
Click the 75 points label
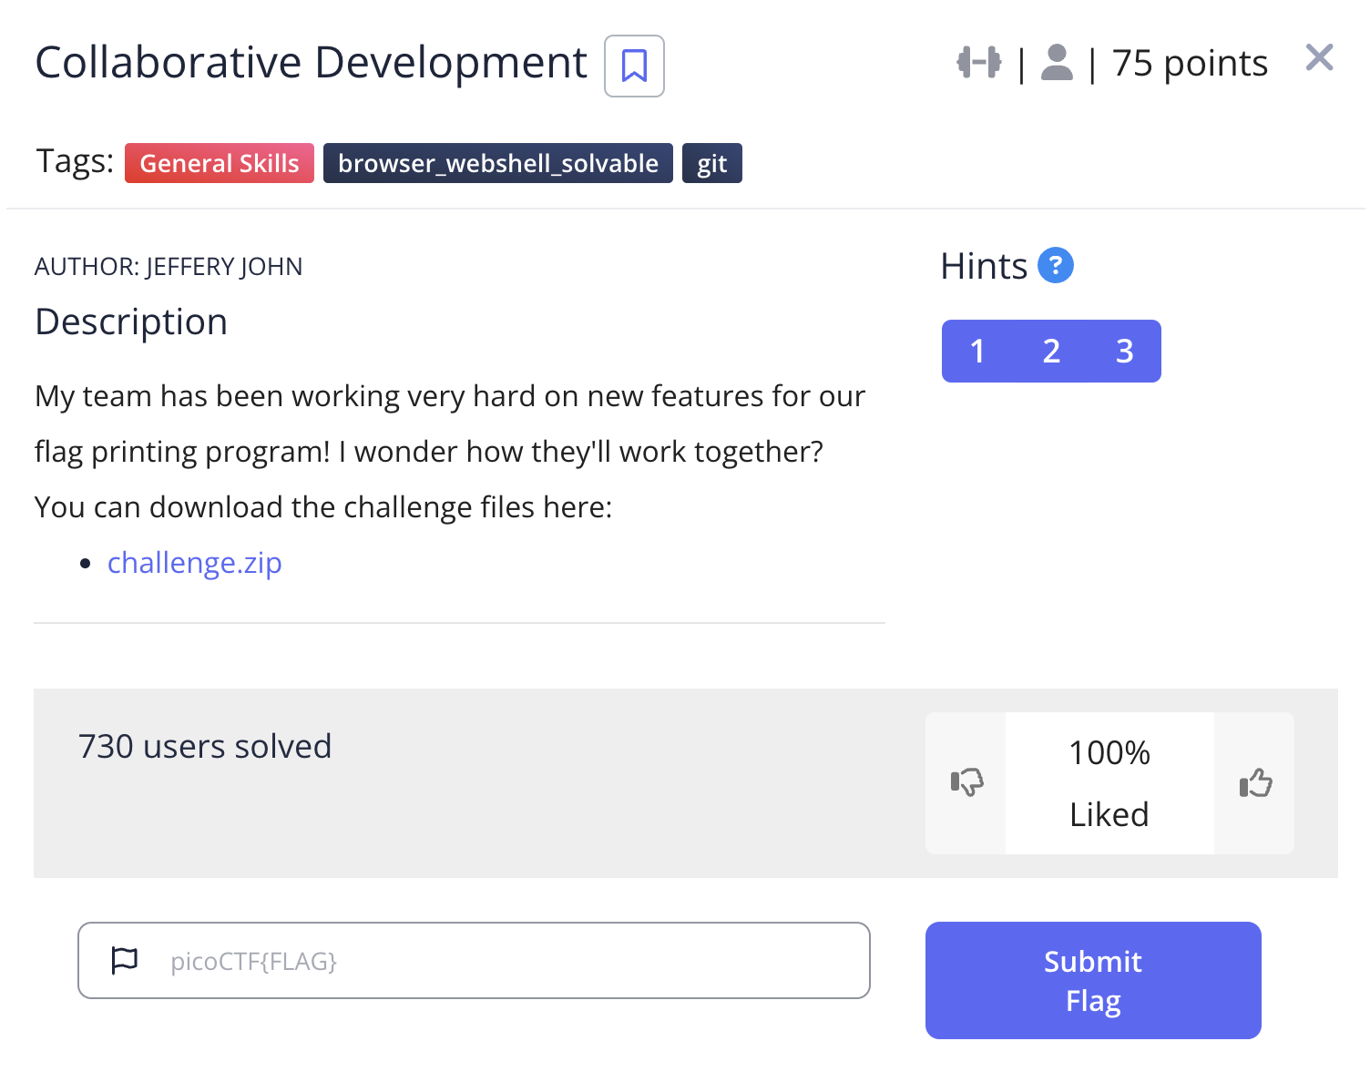(1190, 64)
